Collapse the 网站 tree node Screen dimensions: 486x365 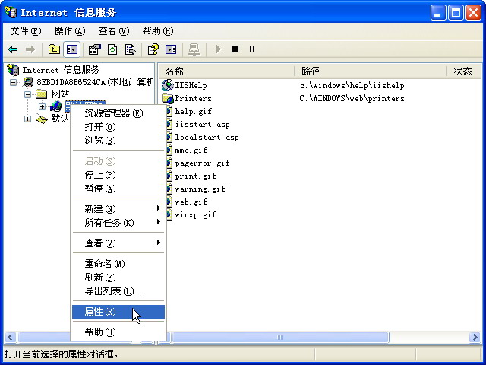27,94
